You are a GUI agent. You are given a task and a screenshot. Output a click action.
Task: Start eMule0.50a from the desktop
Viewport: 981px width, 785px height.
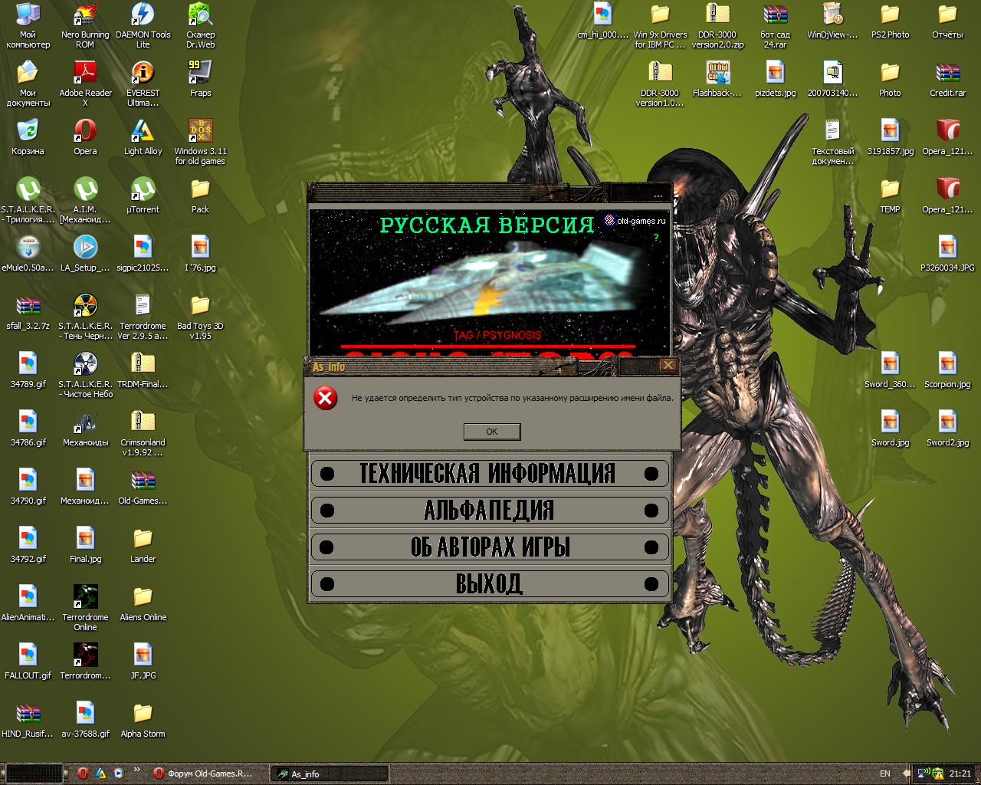click(x=28, y=249)
